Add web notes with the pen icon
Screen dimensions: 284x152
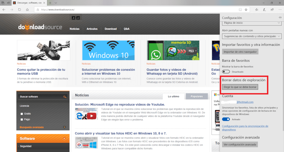point(264,10)
